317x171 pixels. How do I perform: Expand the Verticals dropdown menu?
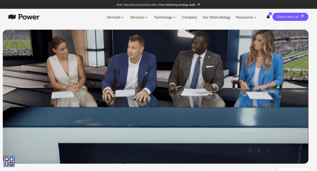coord(115,17)
